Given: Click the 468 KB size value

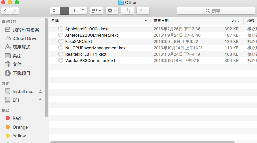Looking at the screenshot, I should (x=231, y=54).
